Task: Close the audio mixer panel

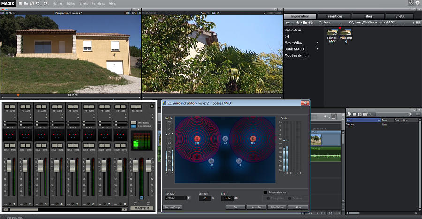Action: (152, 106)
